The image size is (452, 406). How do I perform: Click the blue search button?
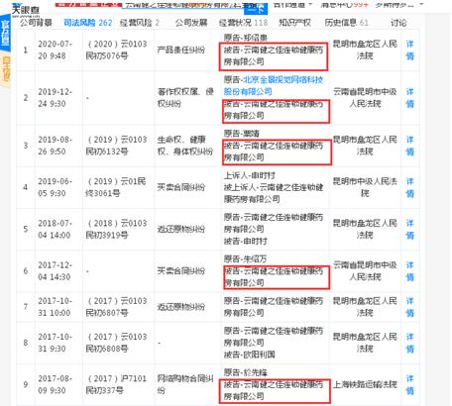click(256, 8)
